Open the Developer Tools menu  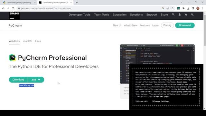tap(80, 15)
